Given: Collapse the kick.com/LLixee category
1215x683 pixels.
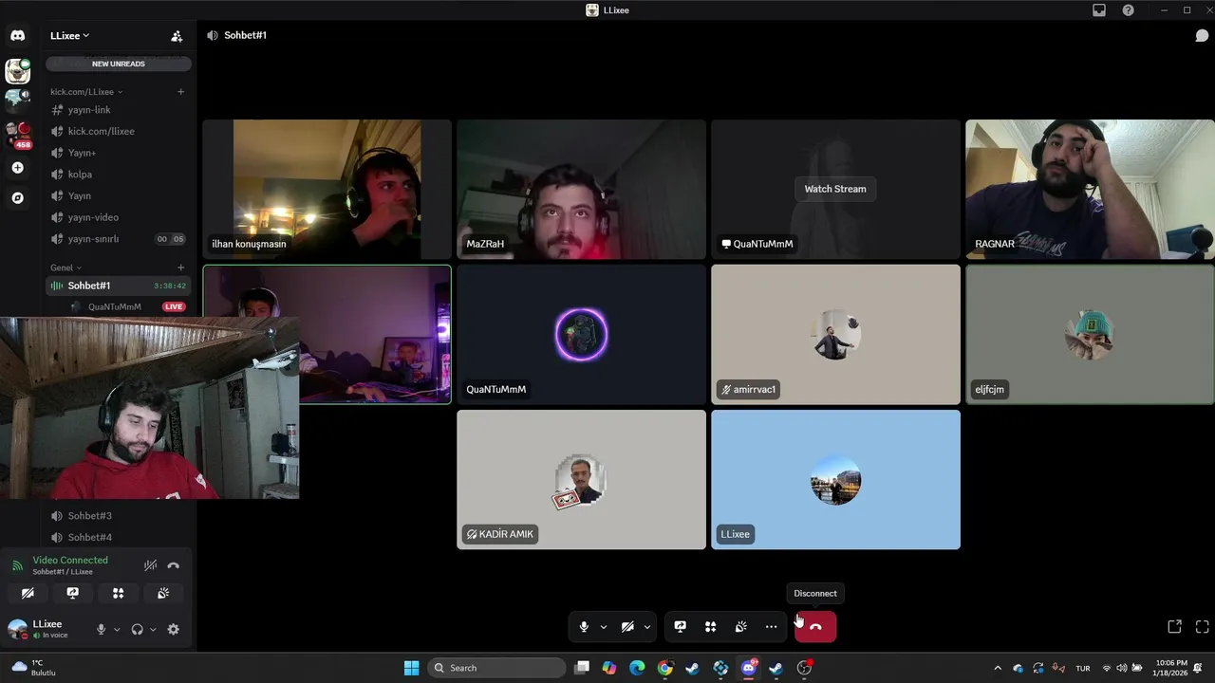Looking at the screenshot, I should [x=86, y=92].
